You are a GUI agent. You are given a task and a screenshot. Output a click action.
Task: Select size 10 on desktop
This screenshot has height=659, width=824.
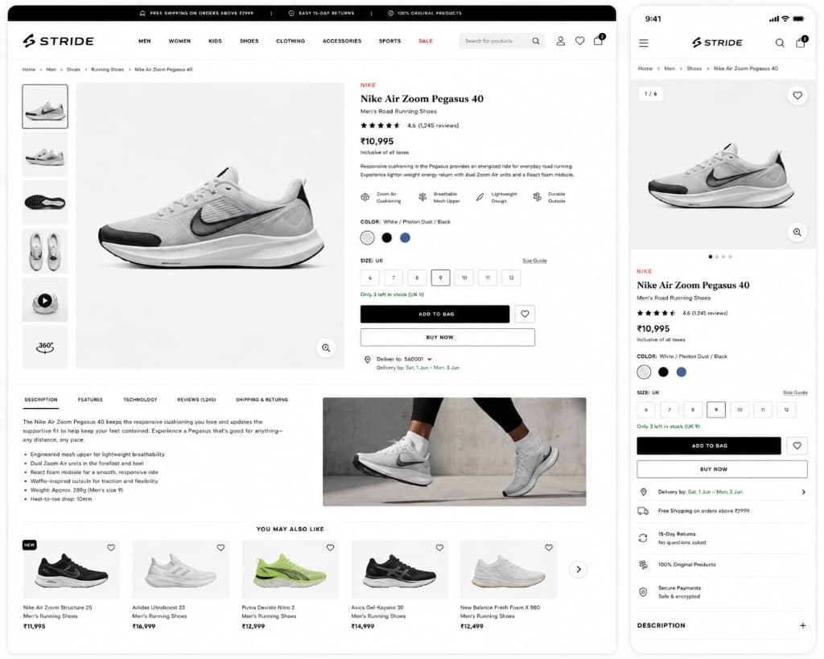[x=464, y=278]
